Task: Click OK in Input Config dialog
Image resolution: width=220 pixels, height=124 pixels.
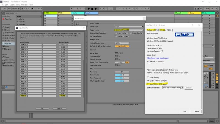Action: point(42,109)
